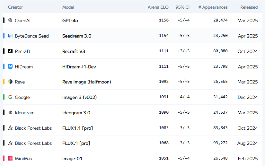
Task: Click the Feb 2025 release date
Action: 248,159
